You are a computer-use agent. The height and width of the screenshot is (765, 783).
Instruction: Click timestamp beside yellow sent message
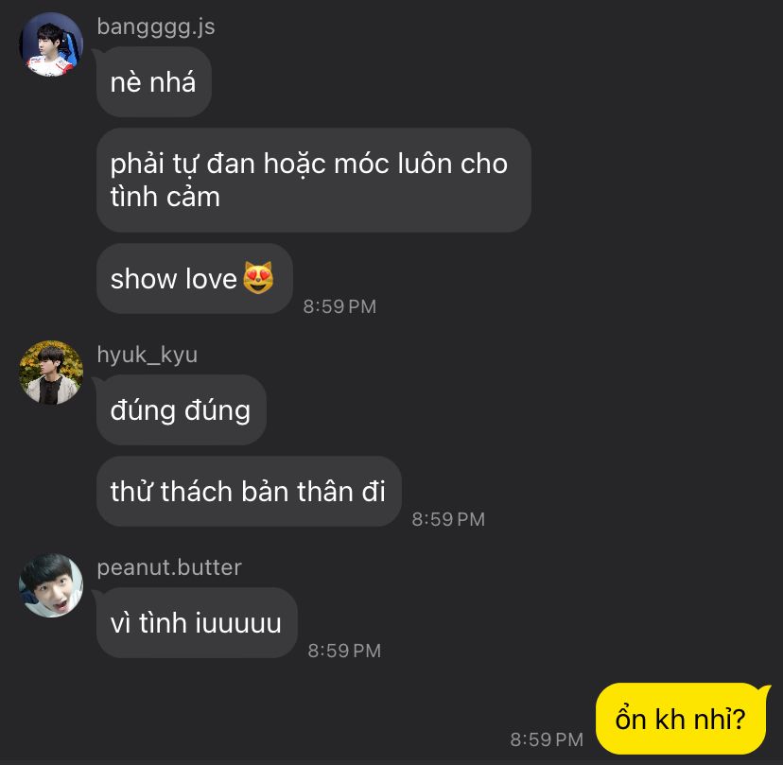[x=547, y=739]
